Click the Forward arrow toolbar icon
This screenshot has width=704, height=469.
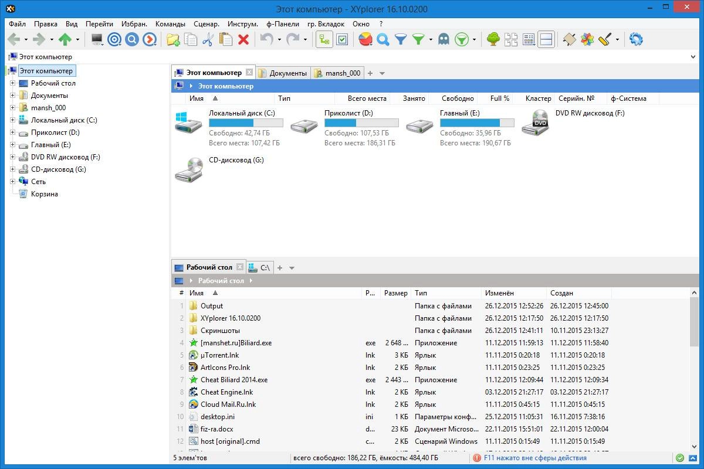coord(39,39)
